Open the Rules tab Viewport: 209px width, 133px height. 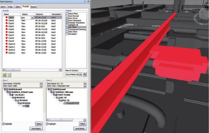click(10, 7)
